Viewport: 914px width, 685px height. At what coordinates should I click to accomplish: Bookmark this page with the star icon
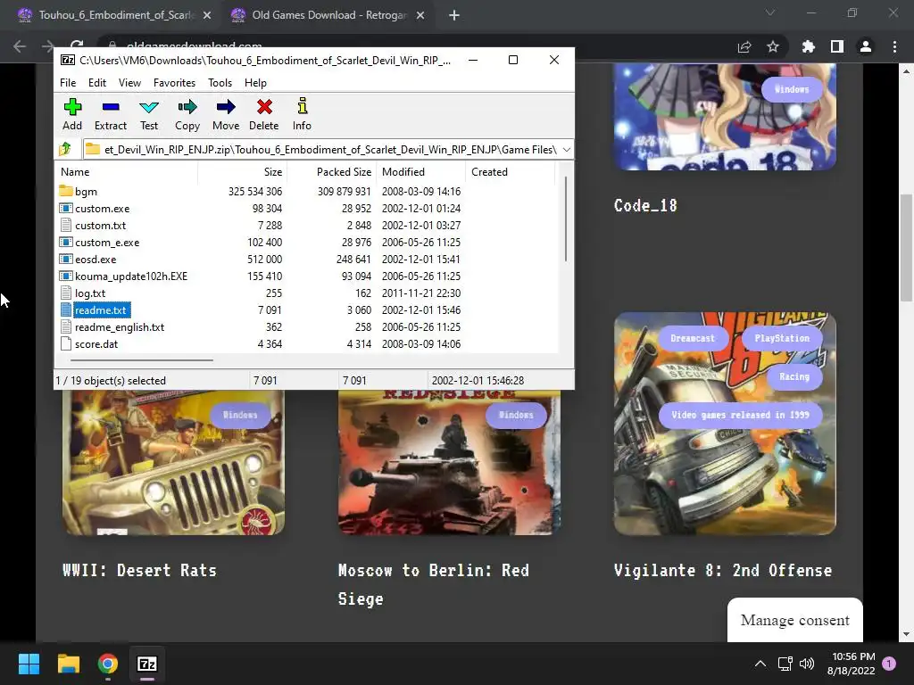pos(773,46)
